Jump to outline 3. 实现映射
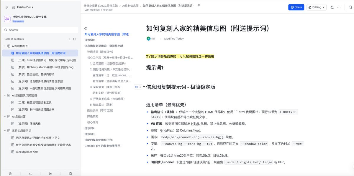The width and height of the screenshot is (354, 176). 106,87
